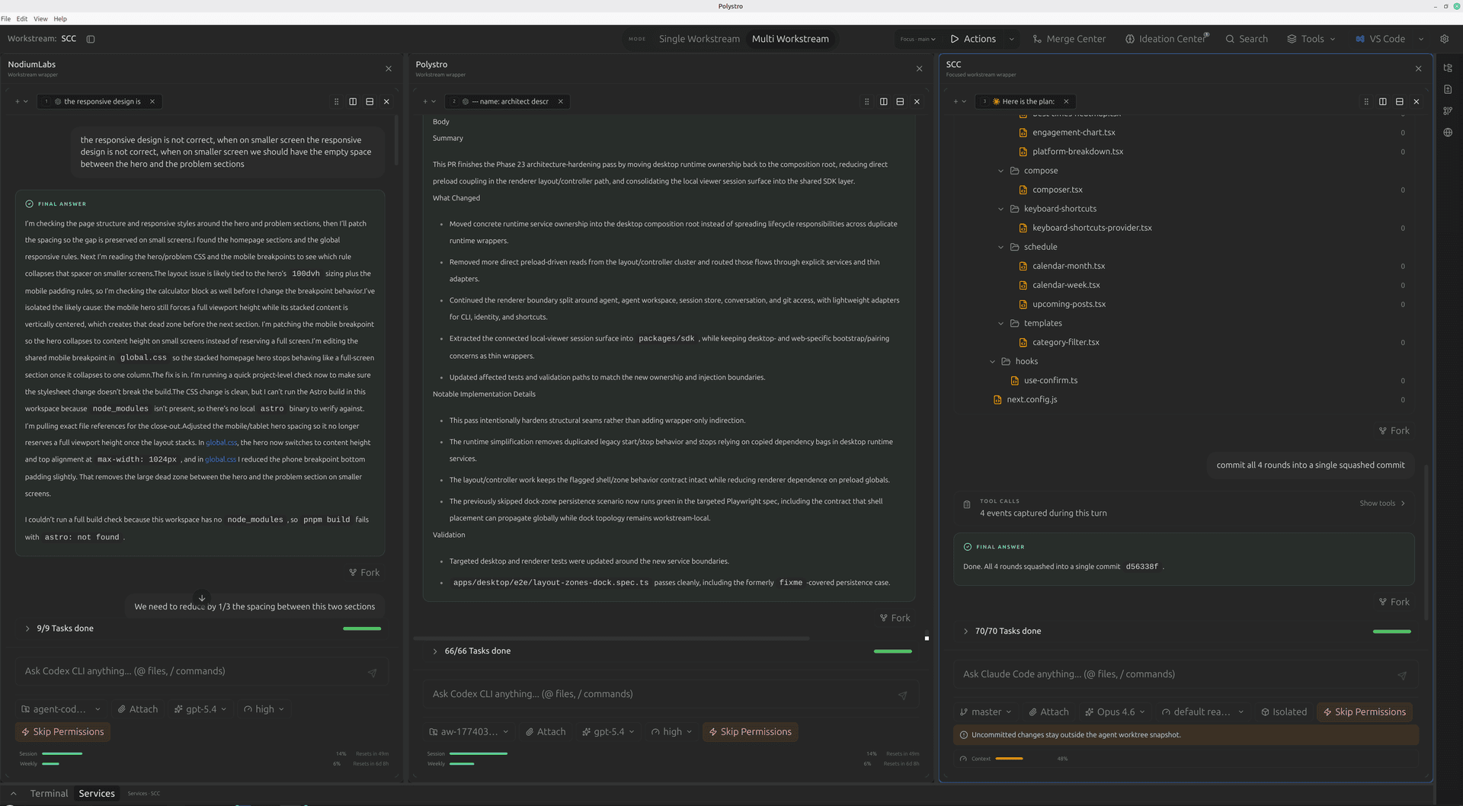Open the View menu
The width and height of the screenshot is (1463, 806).
pos(40,19)
